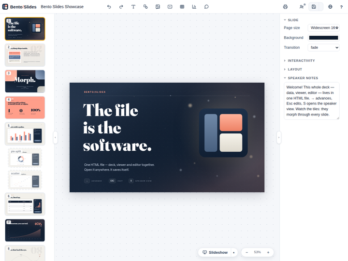Click the redo arrow icon
The width and height of the screenshot is (348, 261).
click(121, 7)
